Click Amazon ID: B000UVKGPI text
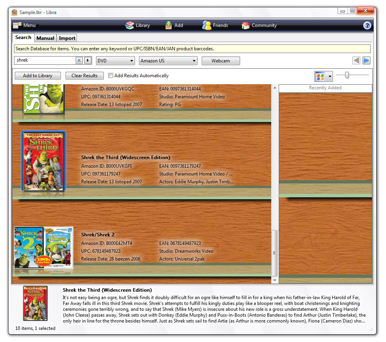 click(x=106, y=166)
